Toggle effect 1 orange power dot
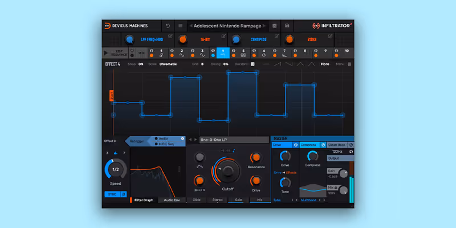The width and height of the screenshot is (456, 228). coord(152,55)
